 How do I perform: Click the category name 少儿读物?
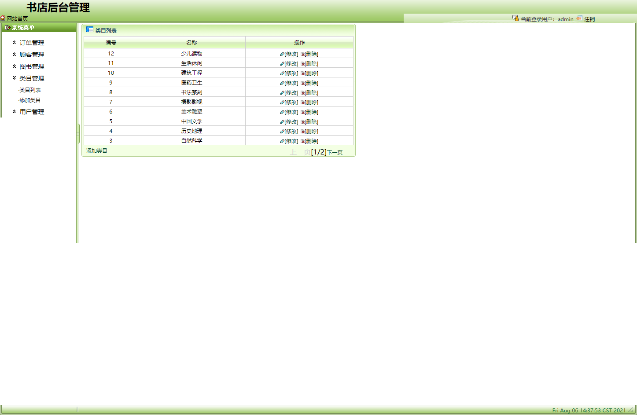click(192, 54)
